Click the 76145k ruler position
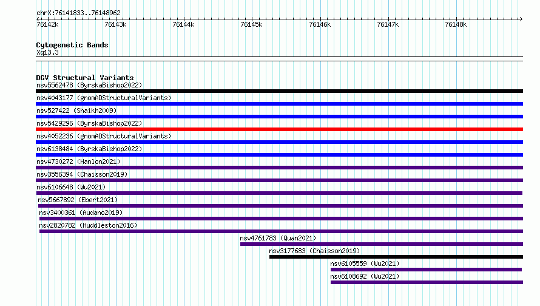Viewport: 540px width, 306px height. pyautogui.click(x=251, y=24)
